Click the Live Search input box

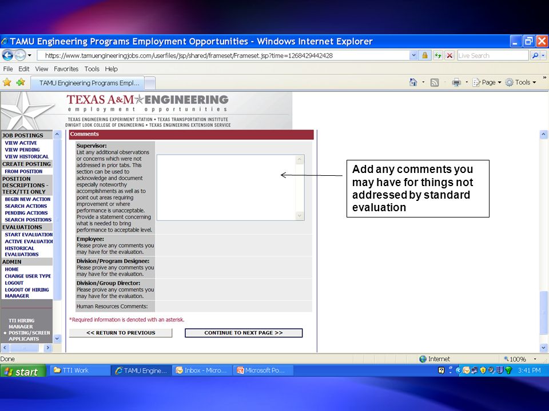point(492,55)
